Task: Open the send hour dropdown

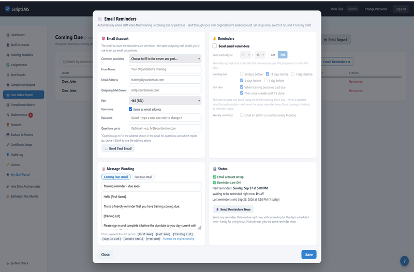Action: coord(245,55)
